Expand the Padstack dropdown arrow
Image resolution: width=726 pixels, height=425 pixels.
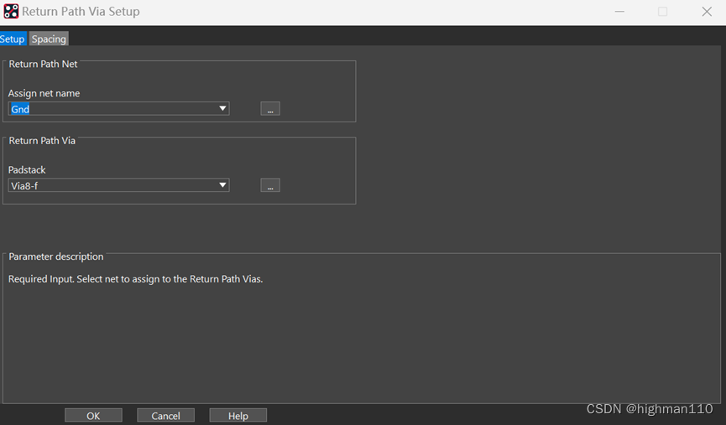pos(222,186)
